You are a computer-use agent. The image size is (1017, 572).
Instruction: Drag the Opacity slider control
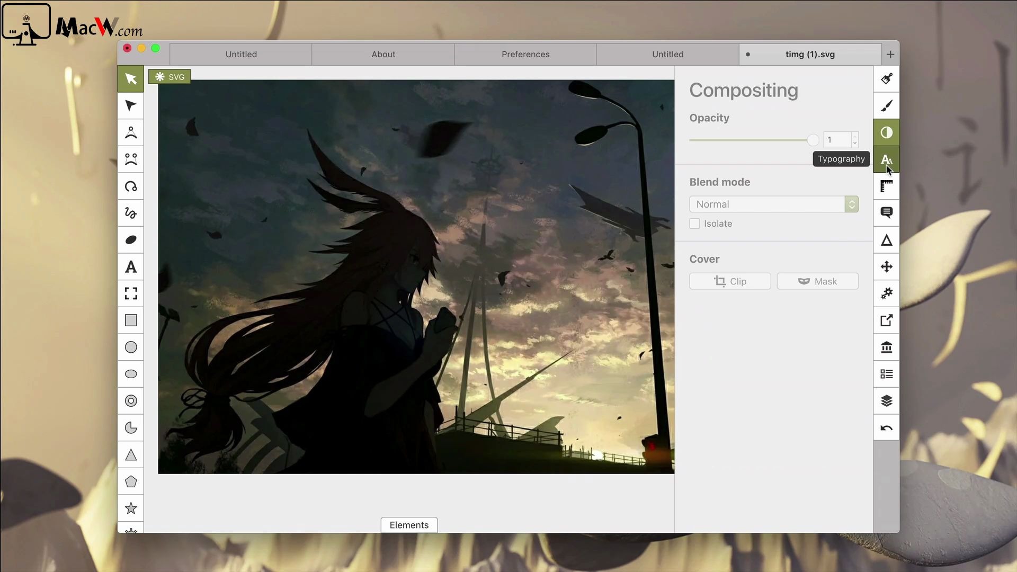(x=811, y=139)
